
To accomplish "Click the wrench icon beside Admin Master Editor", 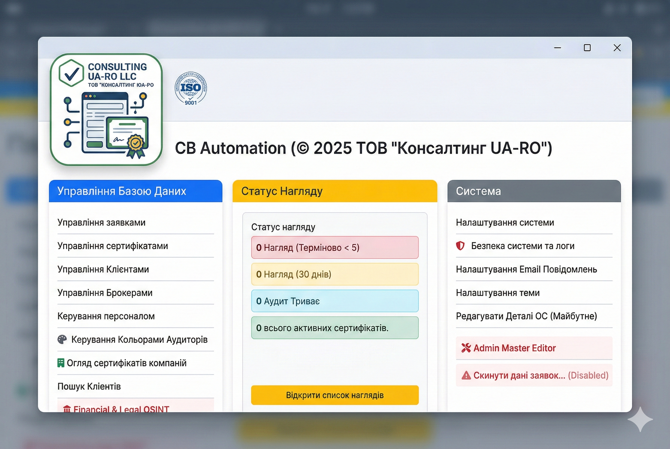I will 466,348.
